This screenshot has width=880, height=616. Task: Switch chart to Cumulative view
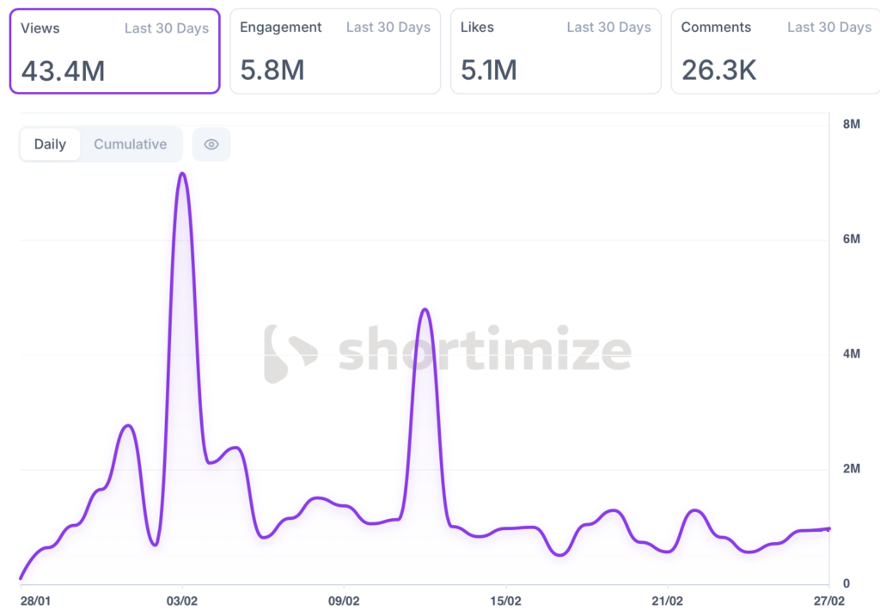[130, 144]
